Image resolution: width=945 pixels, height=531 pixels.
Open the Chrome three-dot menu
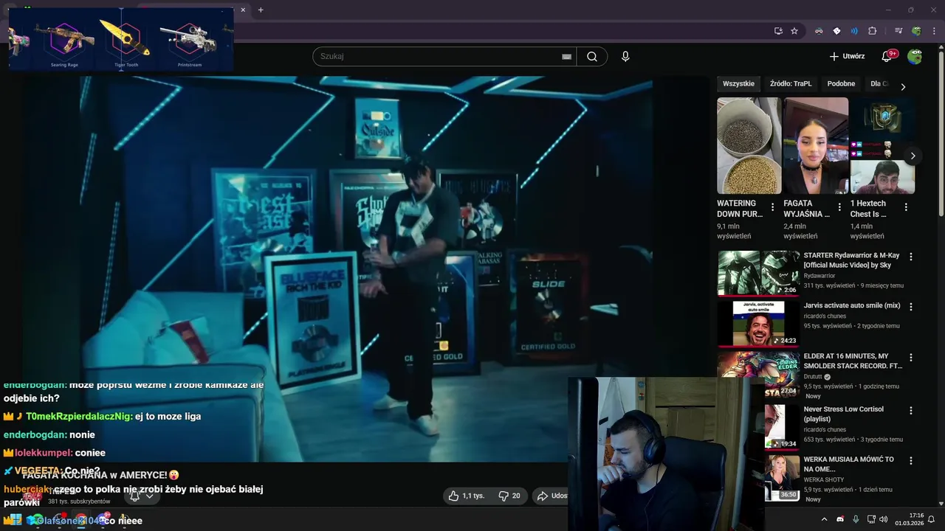pyautogui.click(x=933, y=31)
